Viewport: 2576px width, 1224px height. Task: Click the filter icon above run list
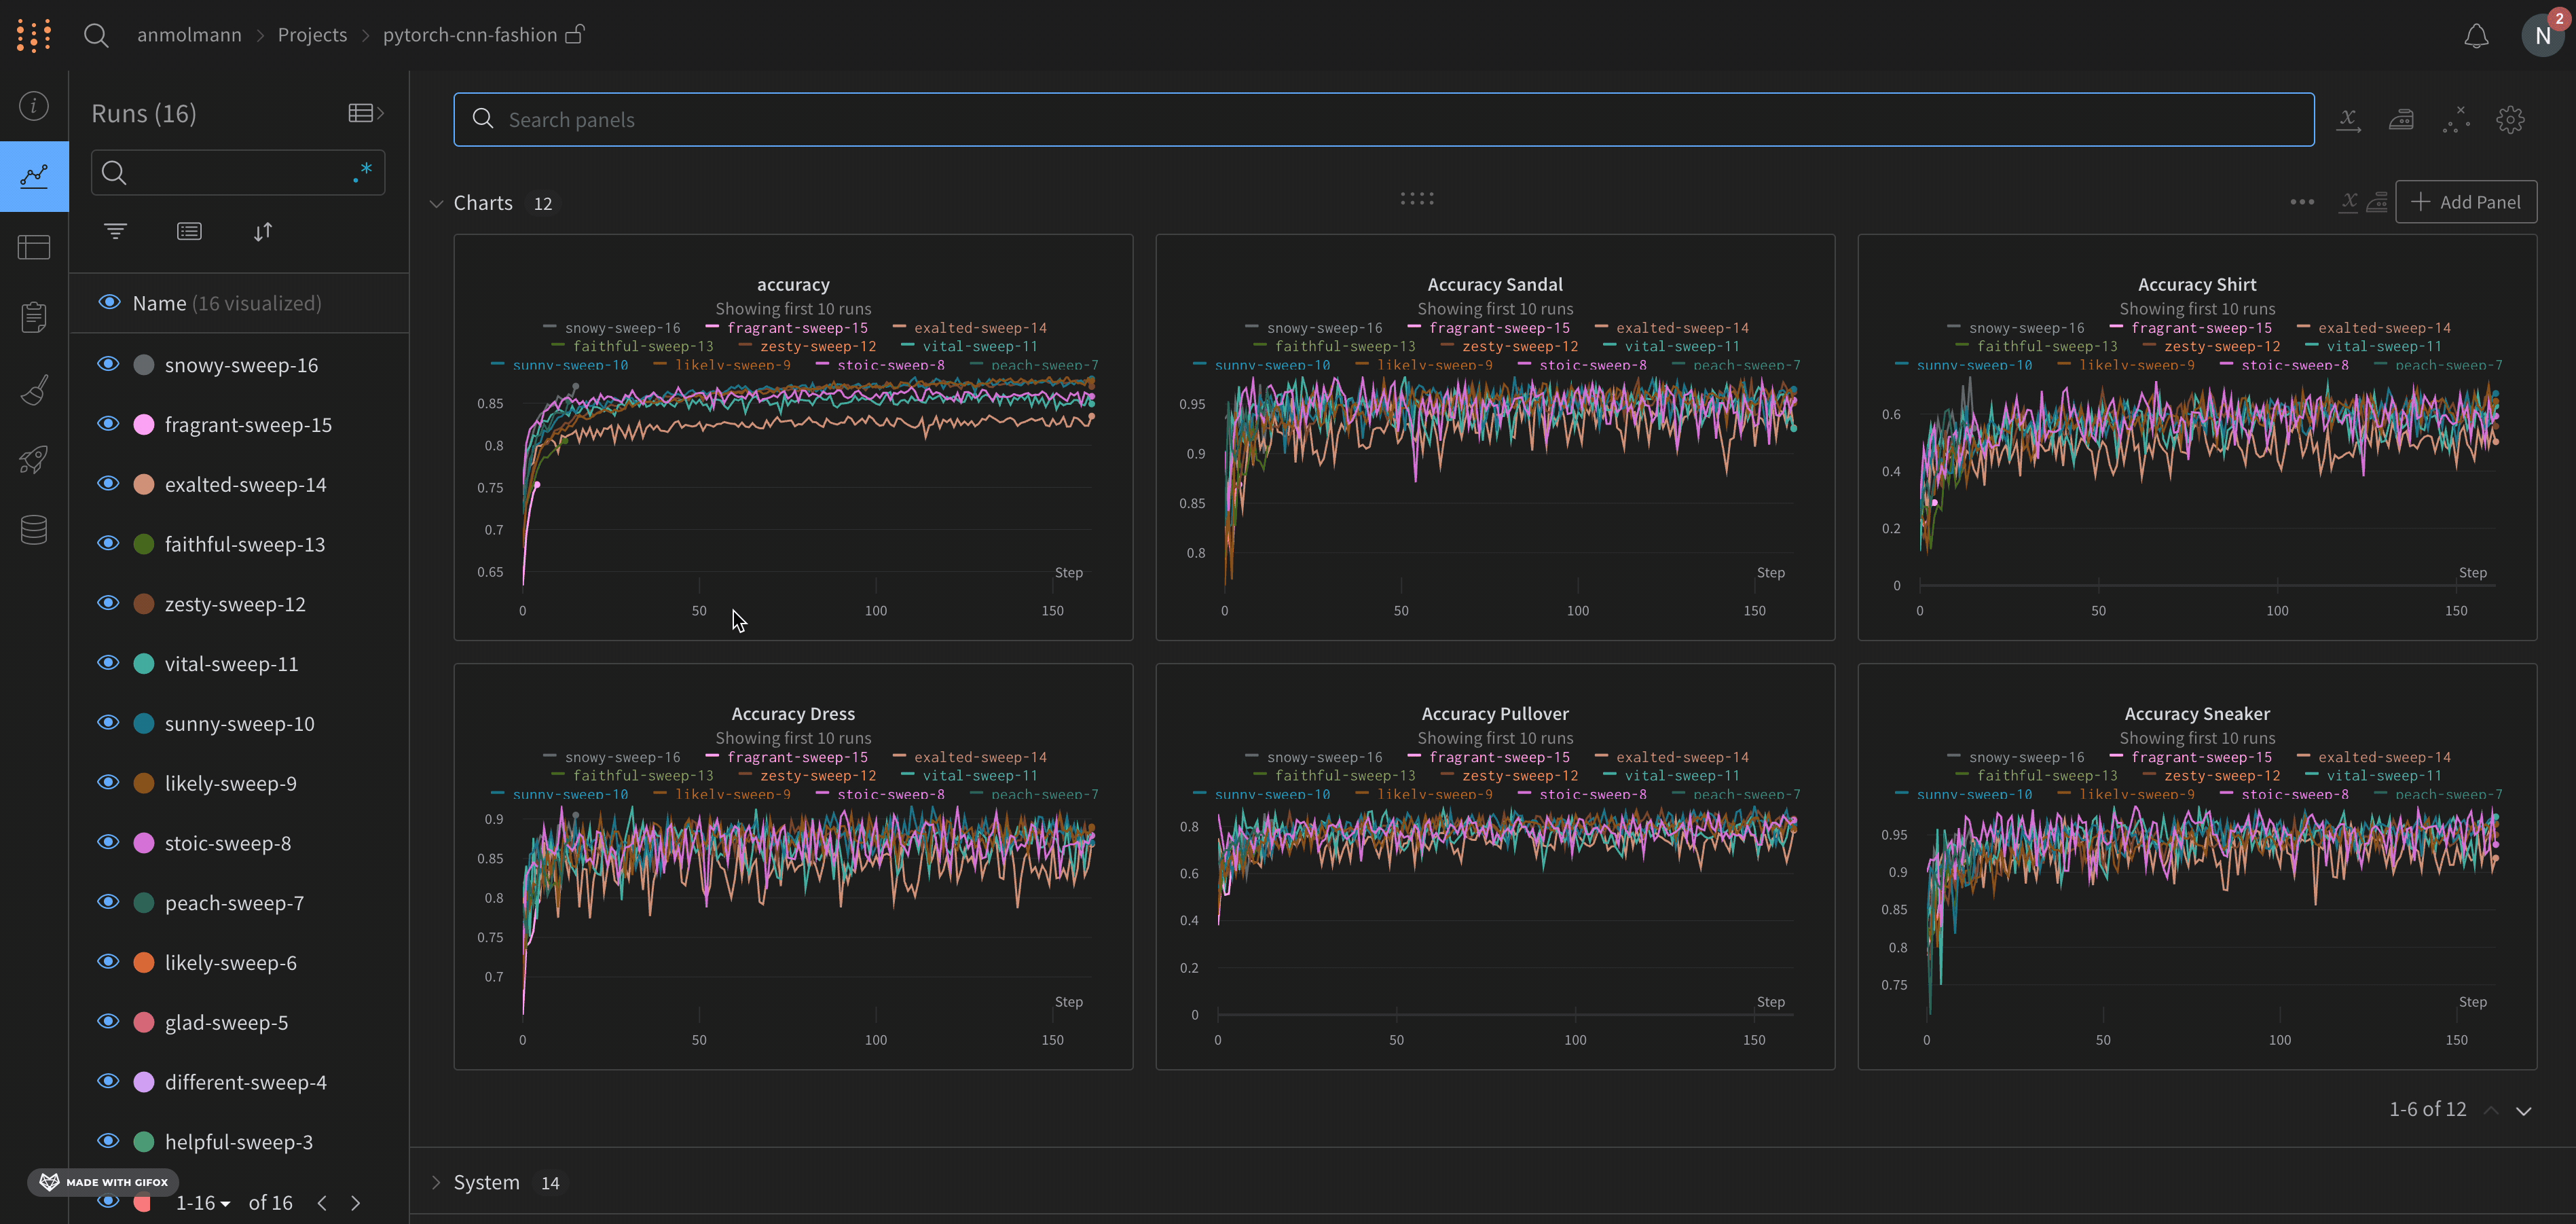(115, 230)
